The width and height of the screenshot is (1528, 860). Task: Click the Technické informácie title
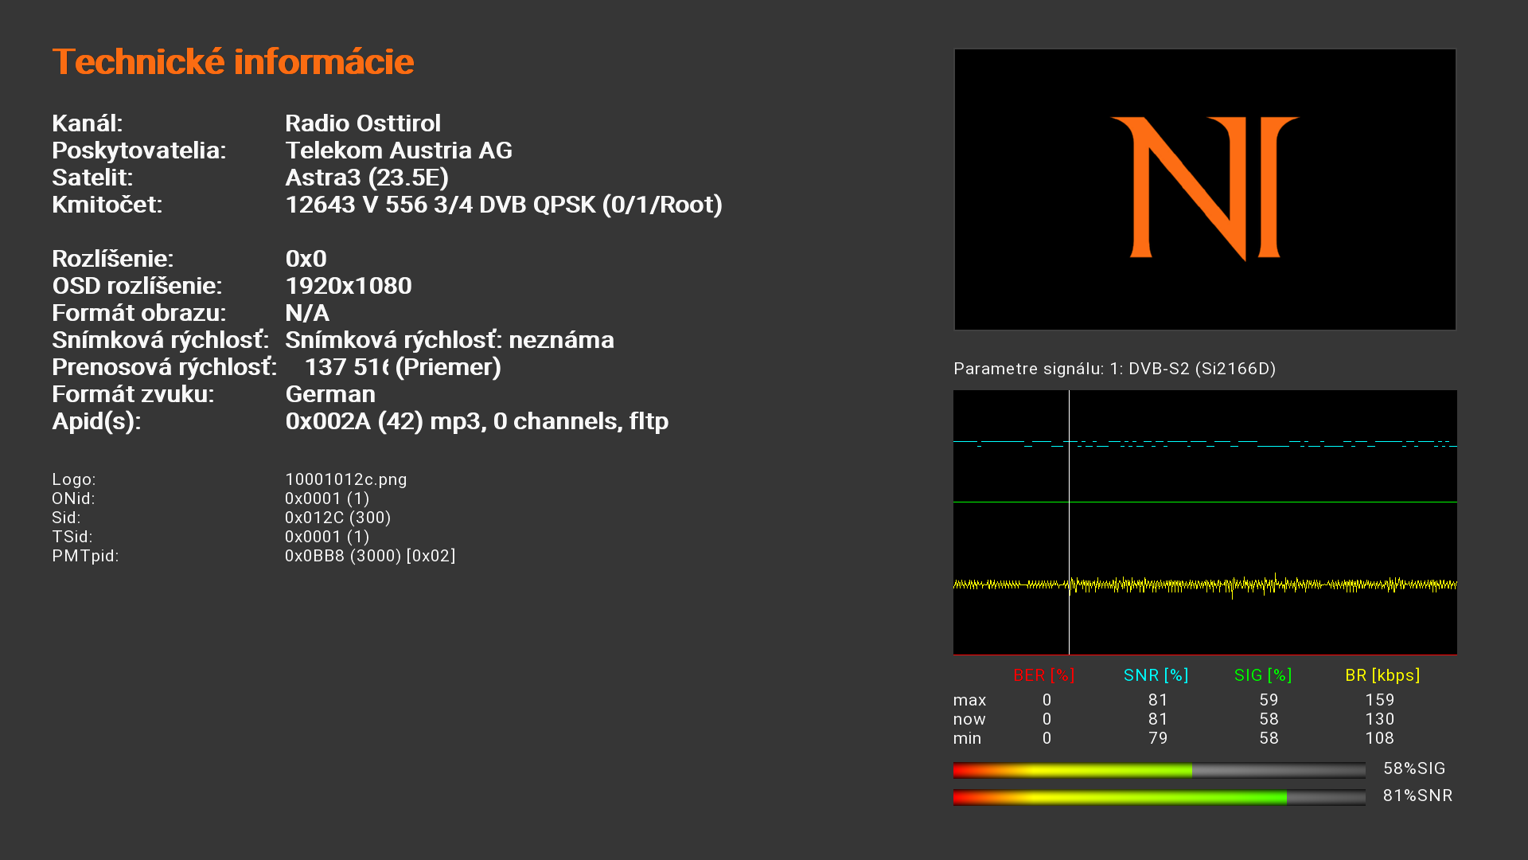(232, 62)
